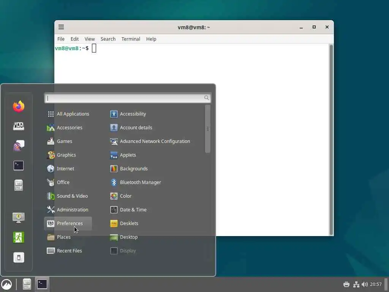389x292 pixels.
Task: Minimize the terminal window
Action: click(301, 27)
